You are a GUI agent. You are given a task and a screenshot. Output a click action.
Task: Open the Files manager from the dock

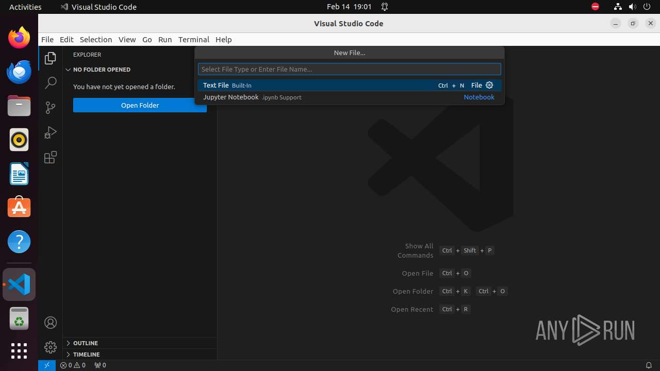point(19,106)
